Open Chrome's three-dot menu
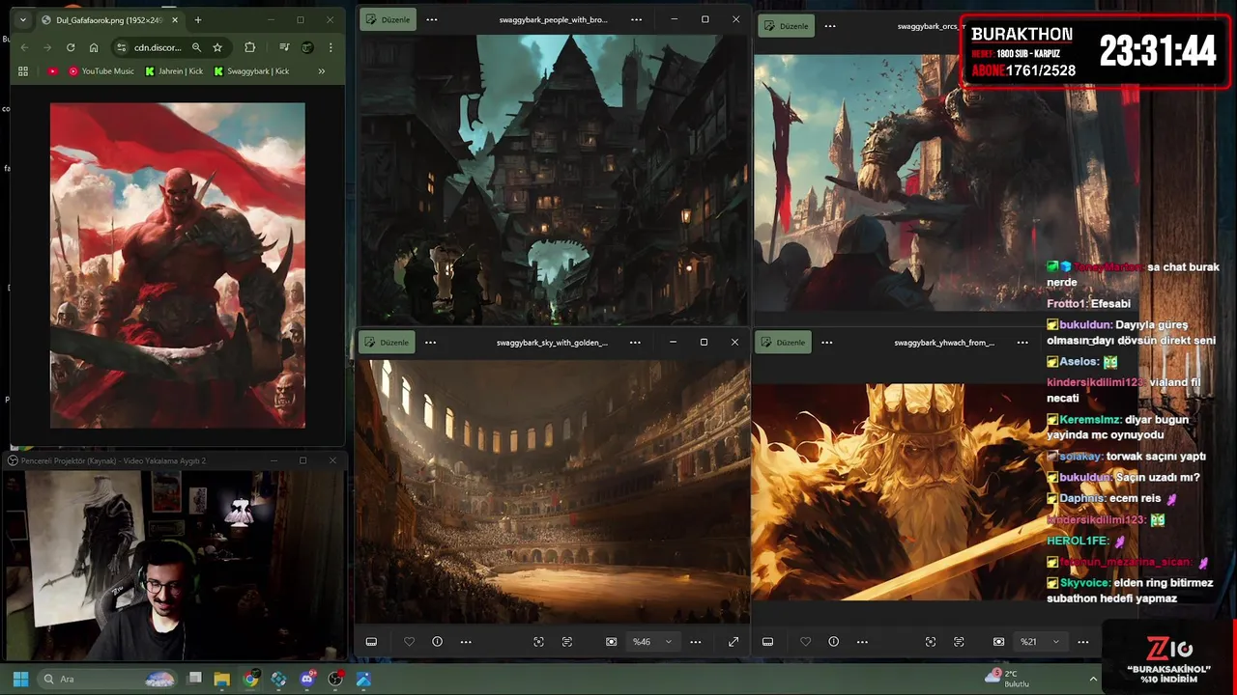 [x=331, y=47]
